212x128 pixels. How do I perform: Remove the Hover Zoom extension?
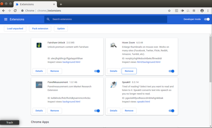click(x=129, y=71)
